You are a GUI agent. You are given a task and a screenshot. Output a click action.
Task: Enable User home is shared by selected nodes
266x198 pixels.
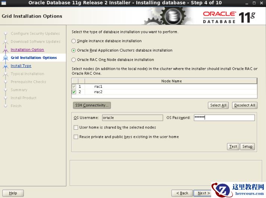click(x=76, y=127)
